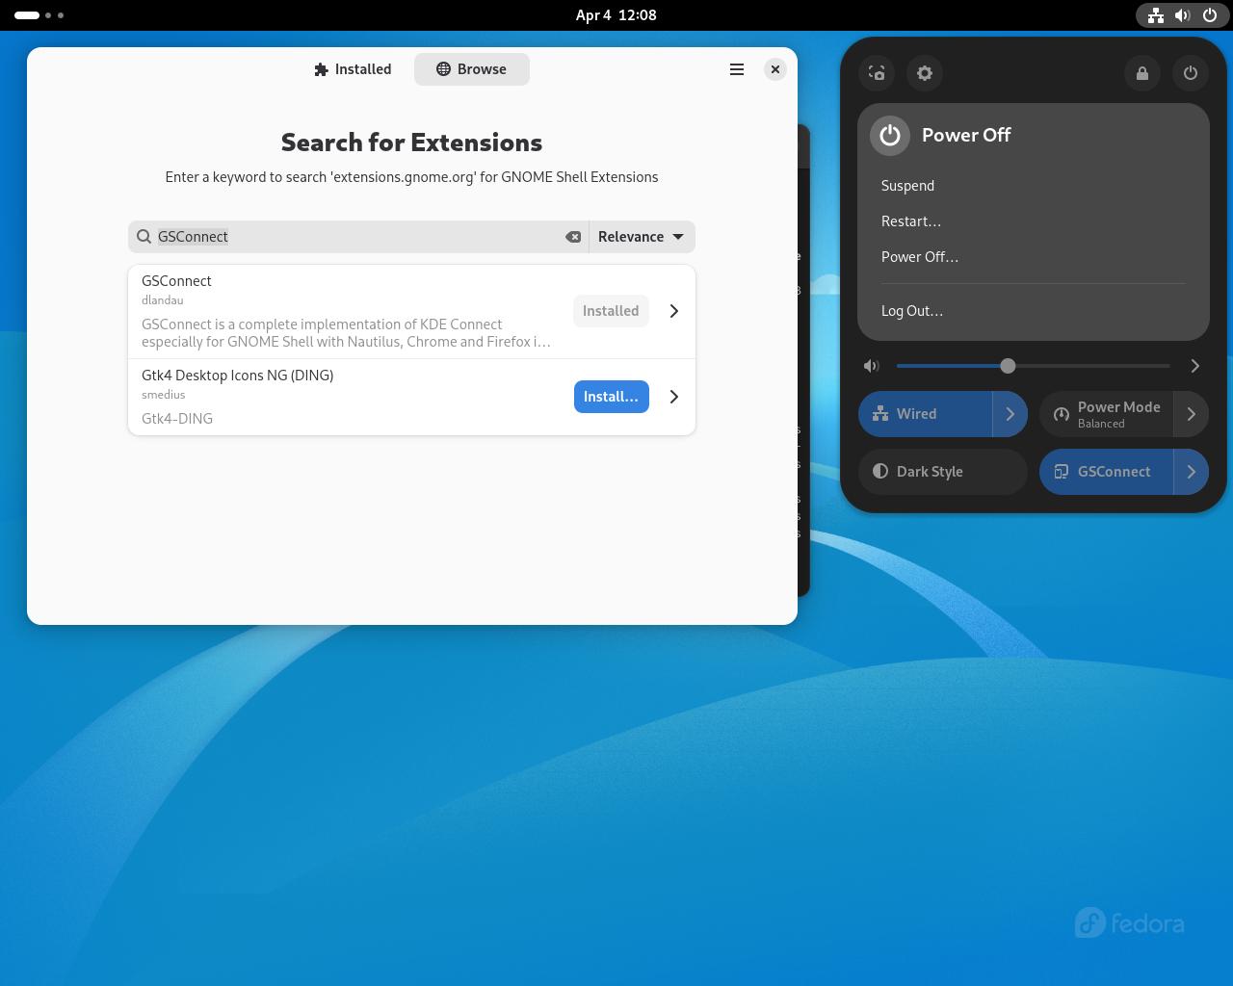Screen dimensions: 1233x986
Task: Mute volume using the speaker icon
Action: pos(872,366)
